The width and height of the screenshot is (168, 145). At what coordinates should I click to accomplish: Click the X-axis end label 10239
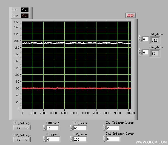tap(131, 113)
